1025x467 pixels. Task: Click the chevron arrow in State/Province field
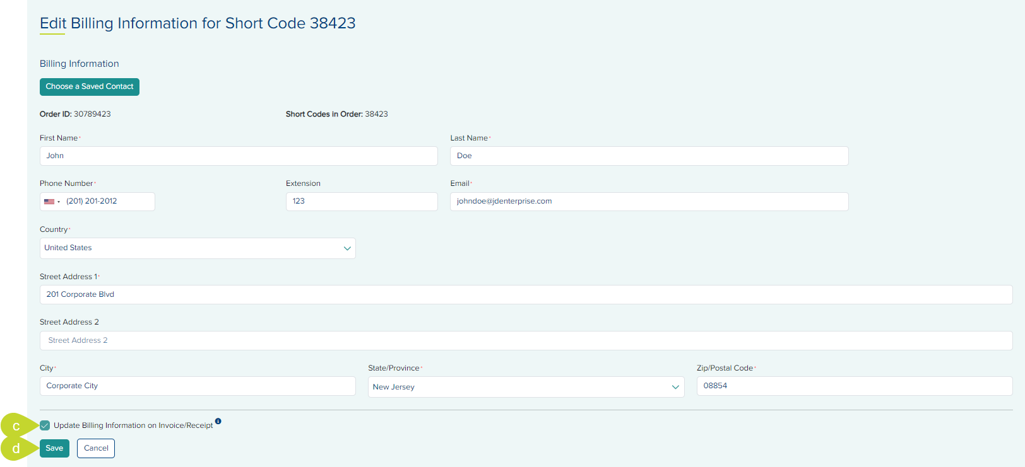(675, 387)
